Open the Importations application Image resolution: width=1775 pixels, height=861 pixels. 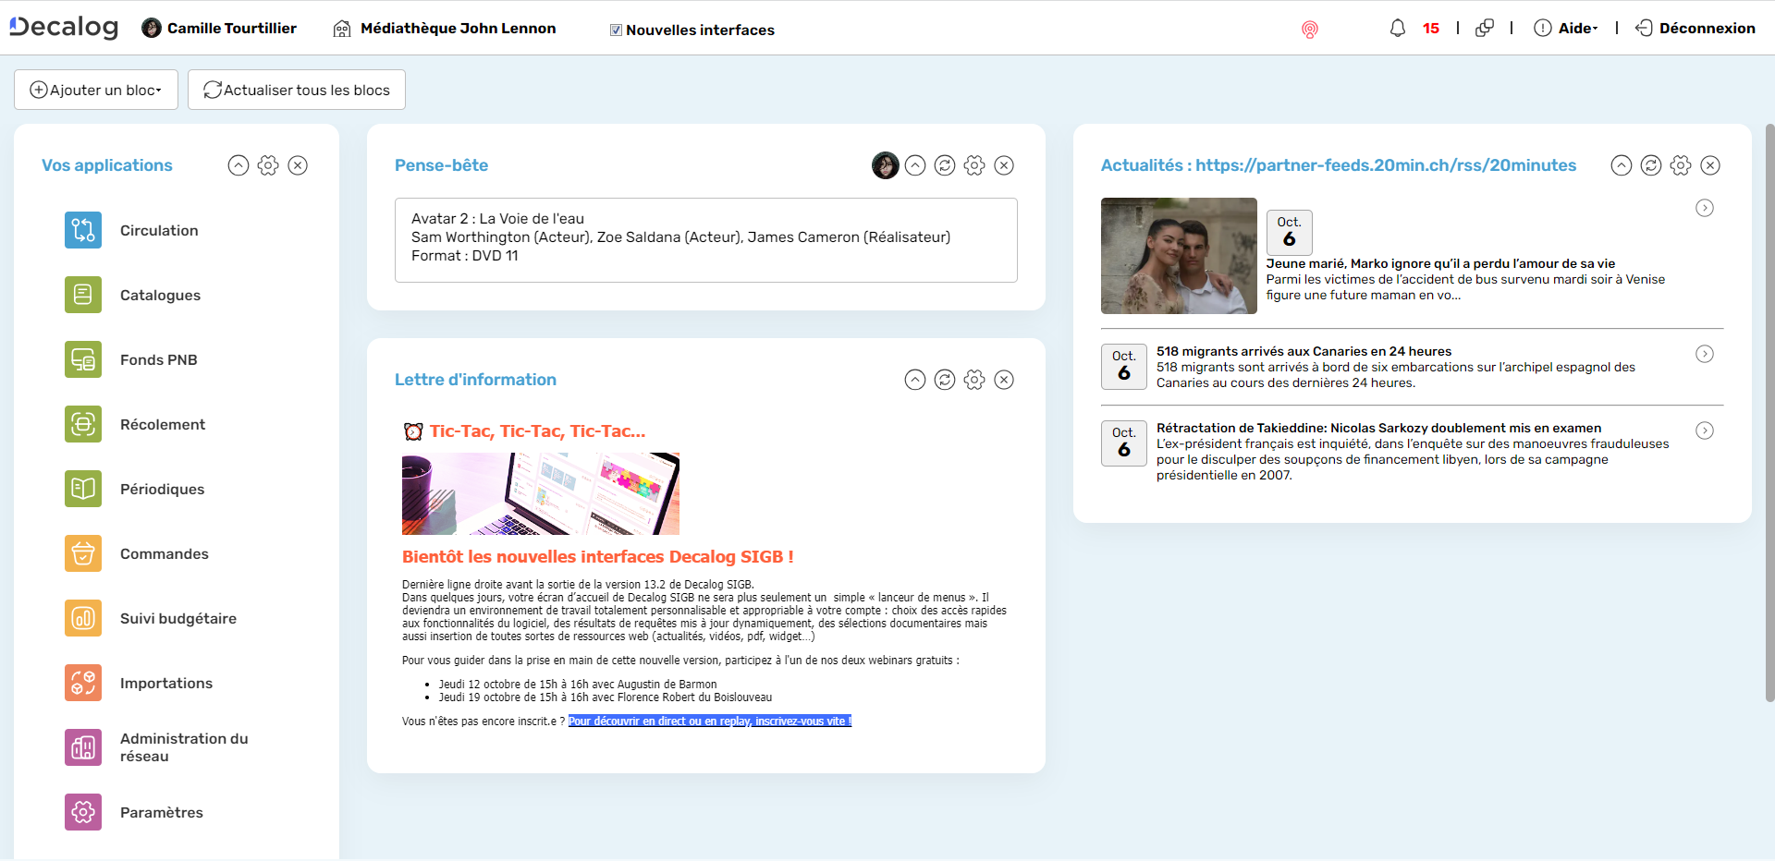click(166, 683)
